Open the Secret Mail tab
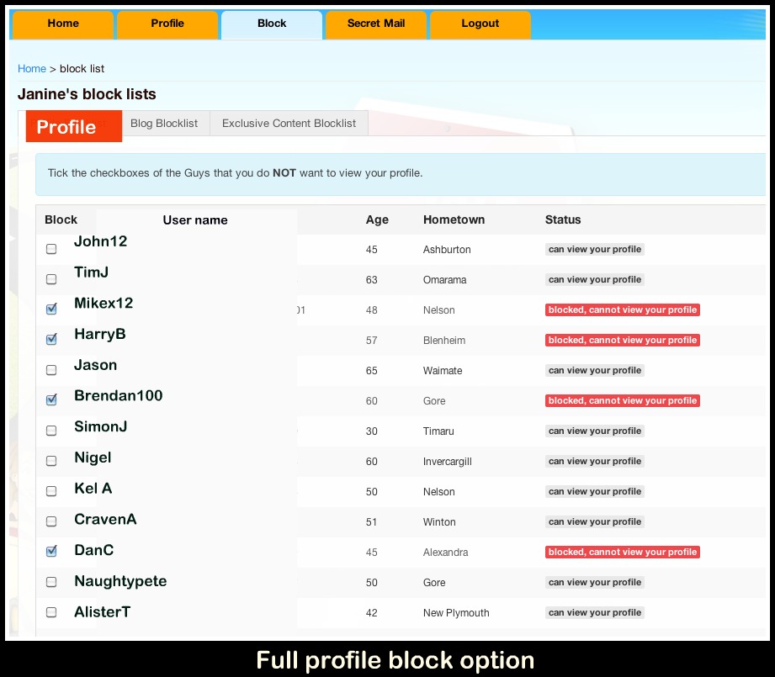Screen dimensions: 775x677 click(376, 24)
